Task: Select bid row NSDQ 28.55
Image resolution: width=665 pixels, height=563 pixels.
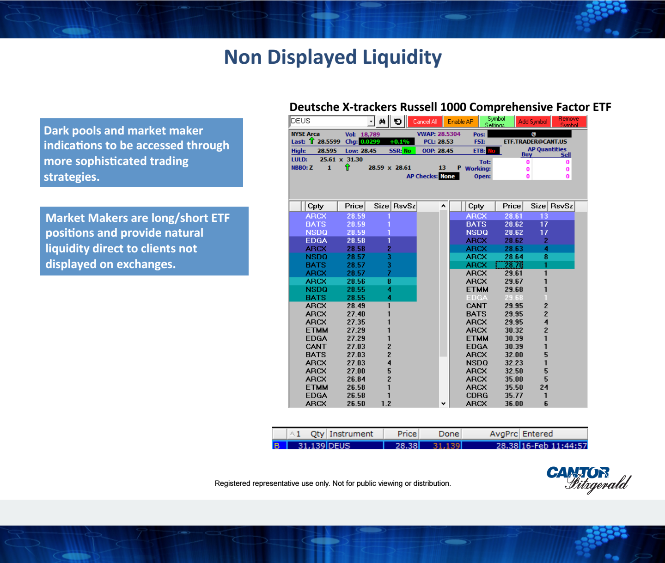Action: (x=353, y=289)
